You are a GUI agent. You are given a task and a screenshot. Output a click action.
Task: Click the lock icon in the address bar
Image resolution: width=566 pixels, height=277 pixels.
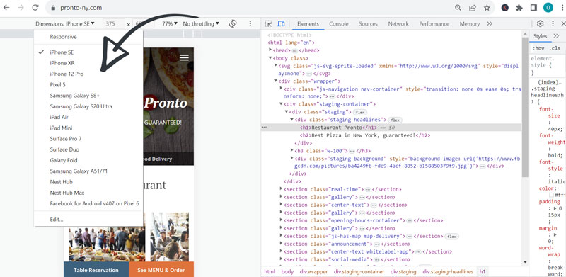54,8
